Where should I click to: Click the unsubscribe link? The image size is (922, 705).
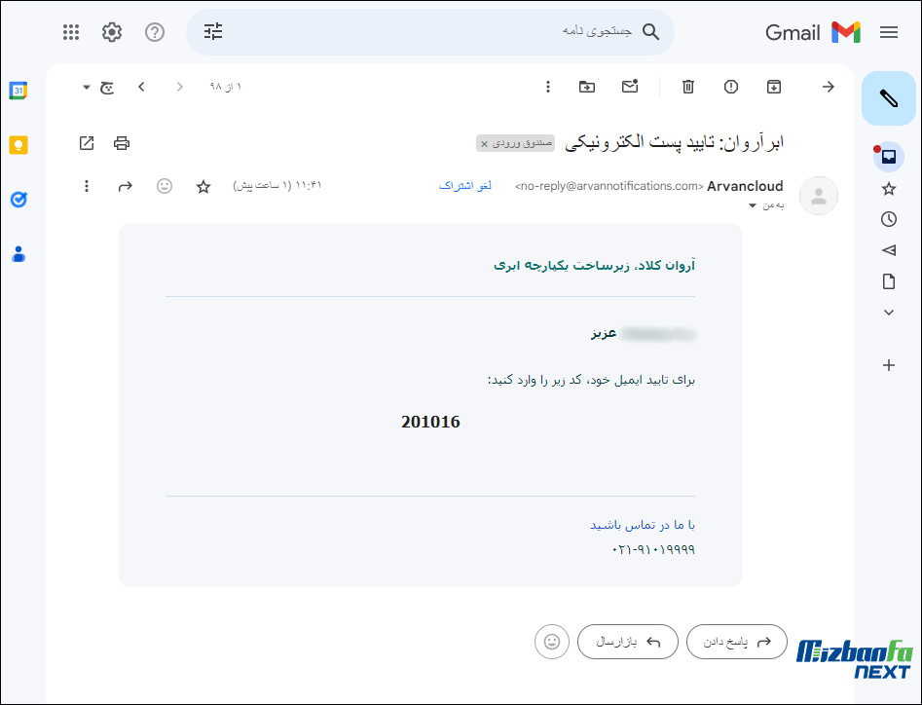[x=465, y=186]
